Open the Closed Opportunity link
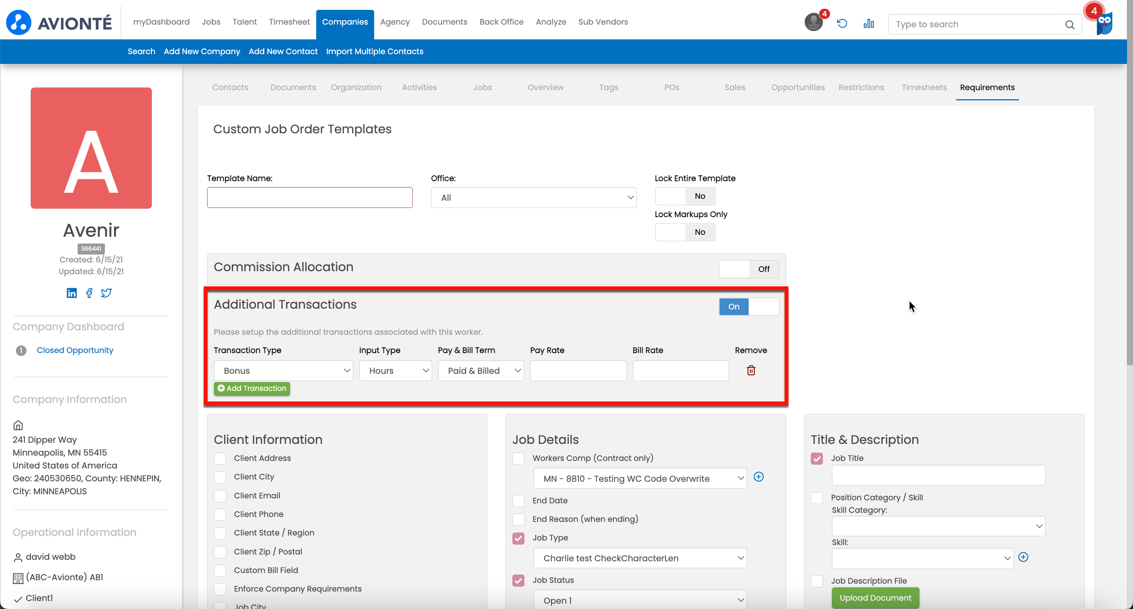Image resolution: width=1133 pixels, height=609 pixels. (75, 350)
